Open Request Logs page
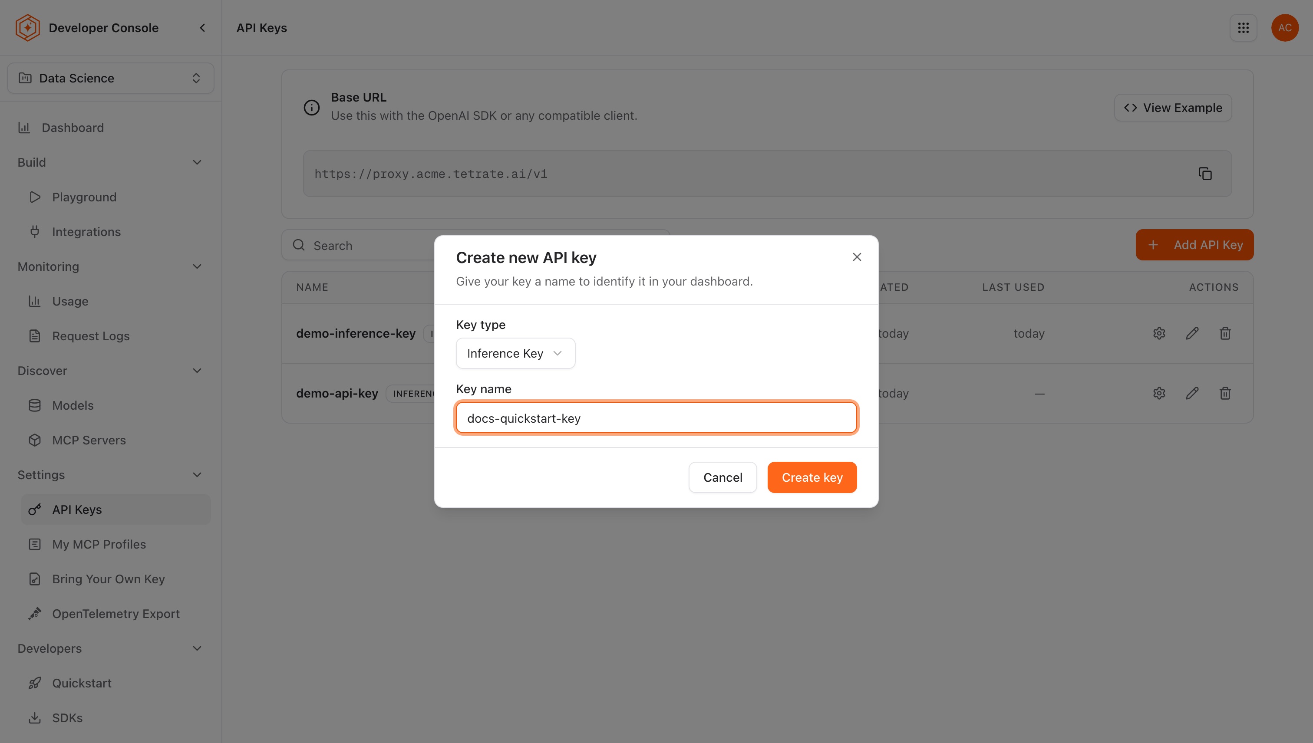This screenshot has height=743, width=1313. 115,336
